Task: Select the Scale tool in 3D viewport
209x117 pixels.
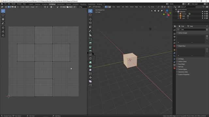Action: tap(90, 27)
